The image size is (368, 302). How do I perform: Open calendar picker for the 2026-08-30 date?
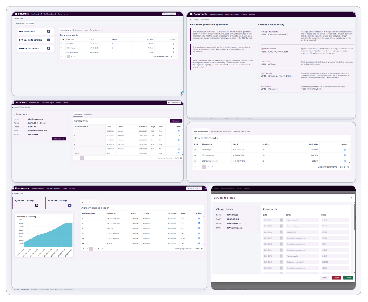[281, 244]
